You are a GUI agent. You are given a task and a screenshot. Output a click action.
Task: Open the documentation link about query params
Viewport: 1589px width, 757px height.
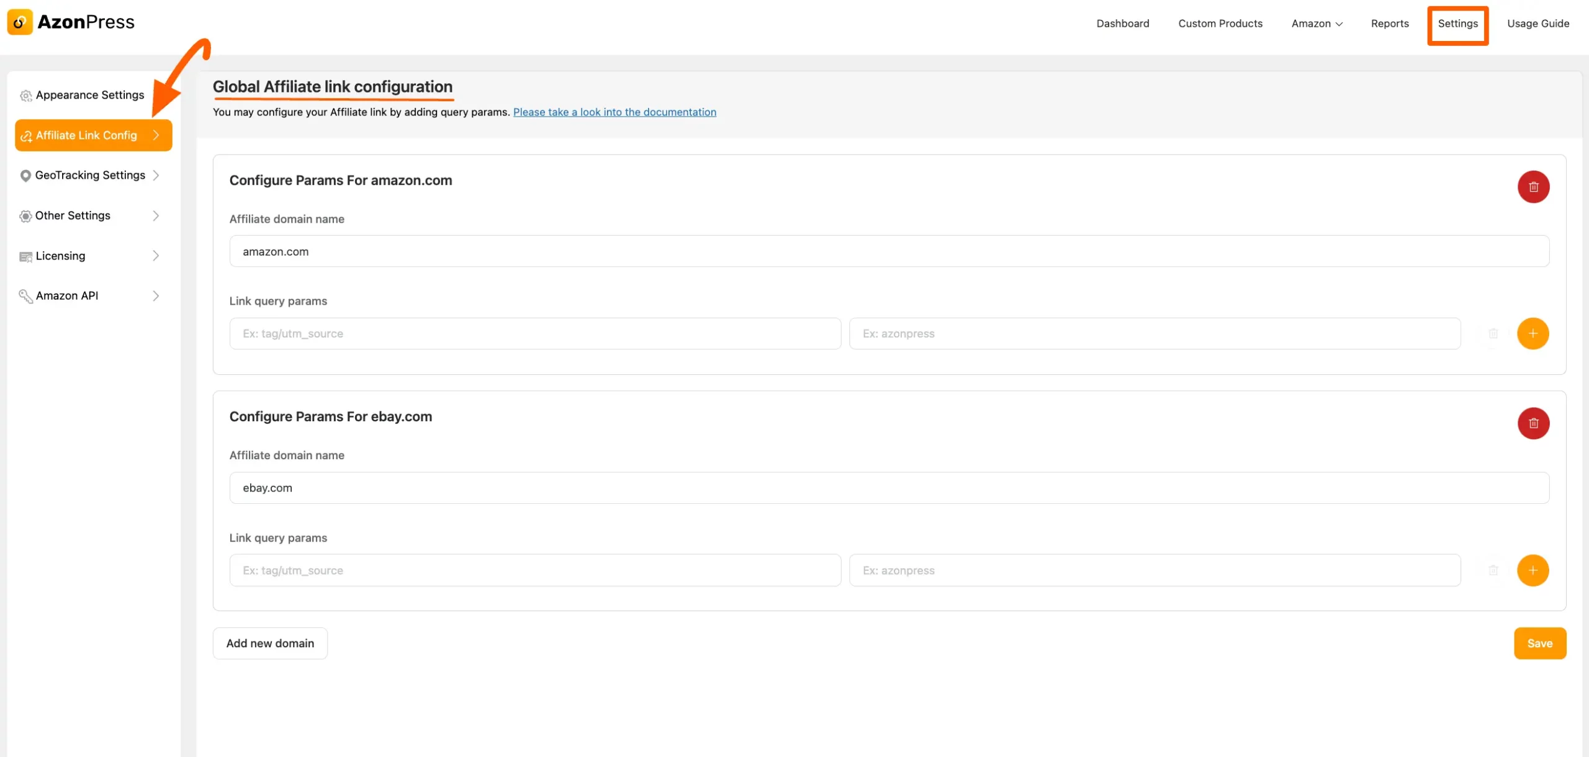click(x=614, y=112)
